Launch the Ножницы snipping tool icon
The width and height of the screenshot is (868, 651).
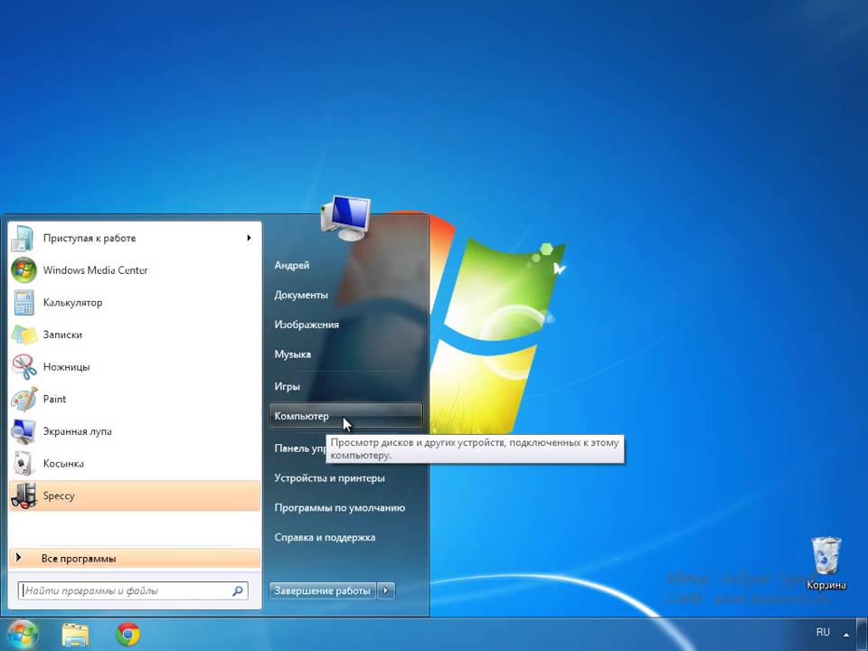coord(24,366)
